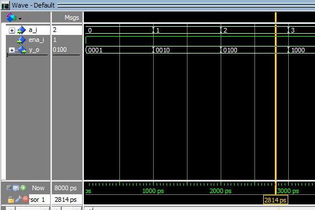Click y_o value 0100 in Msgs column
This screenshot has width=315, height=210.
pos(59,49)
